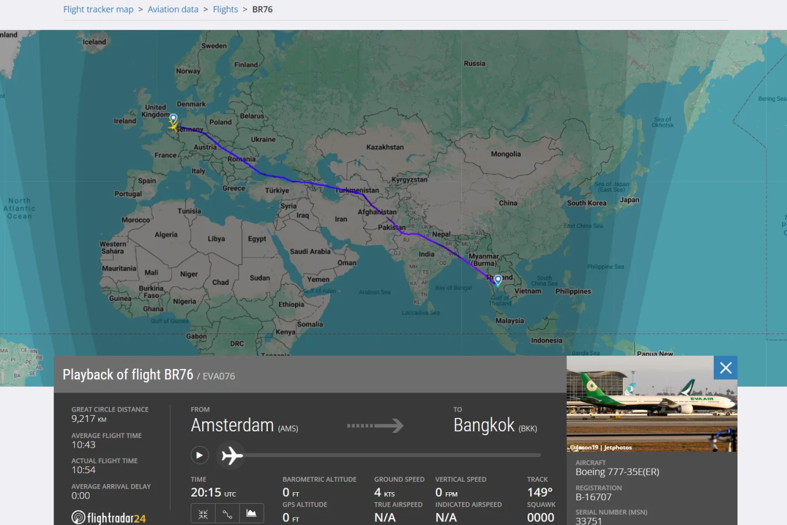The image size is (787, 525).
Task: Select the average flight time 10:43
Action: pyautogui.click(x=84, y=445)
